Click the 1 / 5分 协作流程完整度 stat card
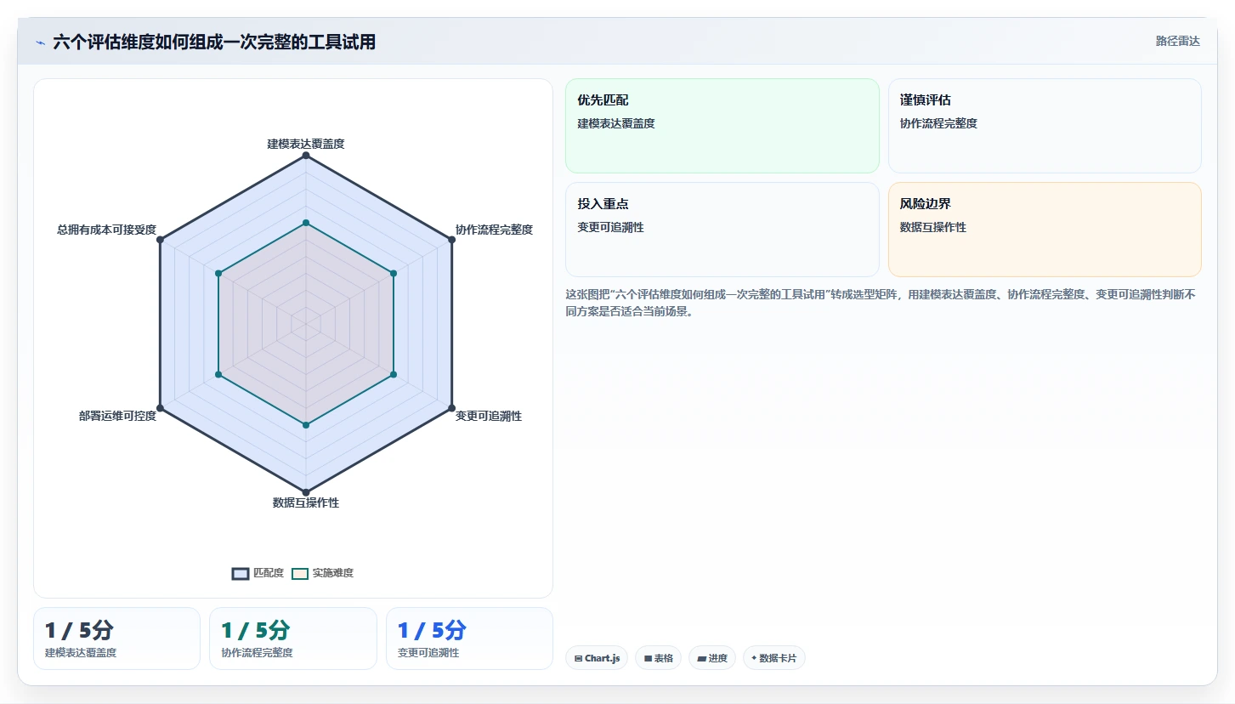This screenshot has height=704, width=1235. click(x=293, y=639)
